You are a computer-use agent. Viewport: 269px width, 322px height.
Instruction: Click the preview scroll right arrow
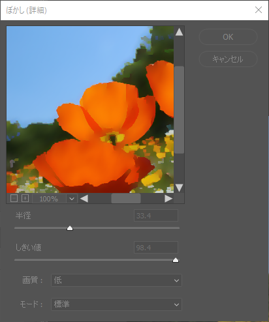[168, 199]
